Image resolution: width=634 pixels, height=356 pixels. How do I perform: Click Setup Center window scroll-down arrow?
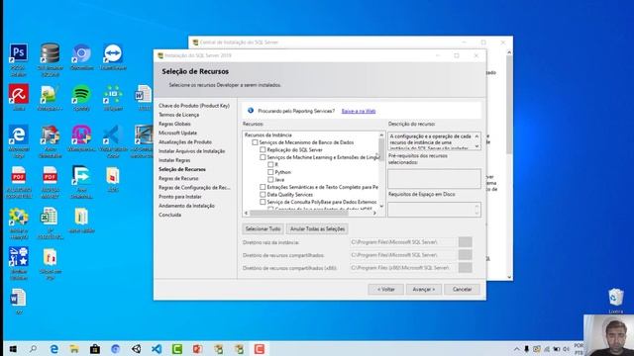(509, 277)
